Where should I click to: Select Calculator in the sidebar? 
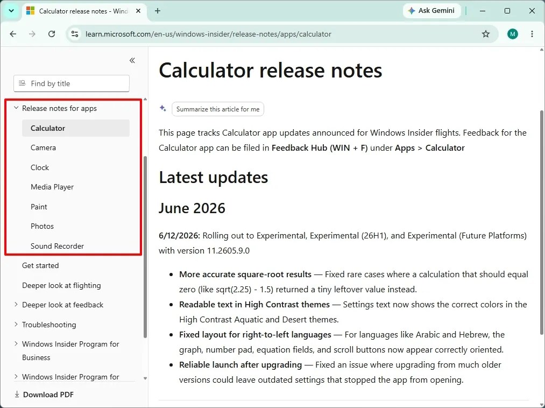tap(76, 128)
